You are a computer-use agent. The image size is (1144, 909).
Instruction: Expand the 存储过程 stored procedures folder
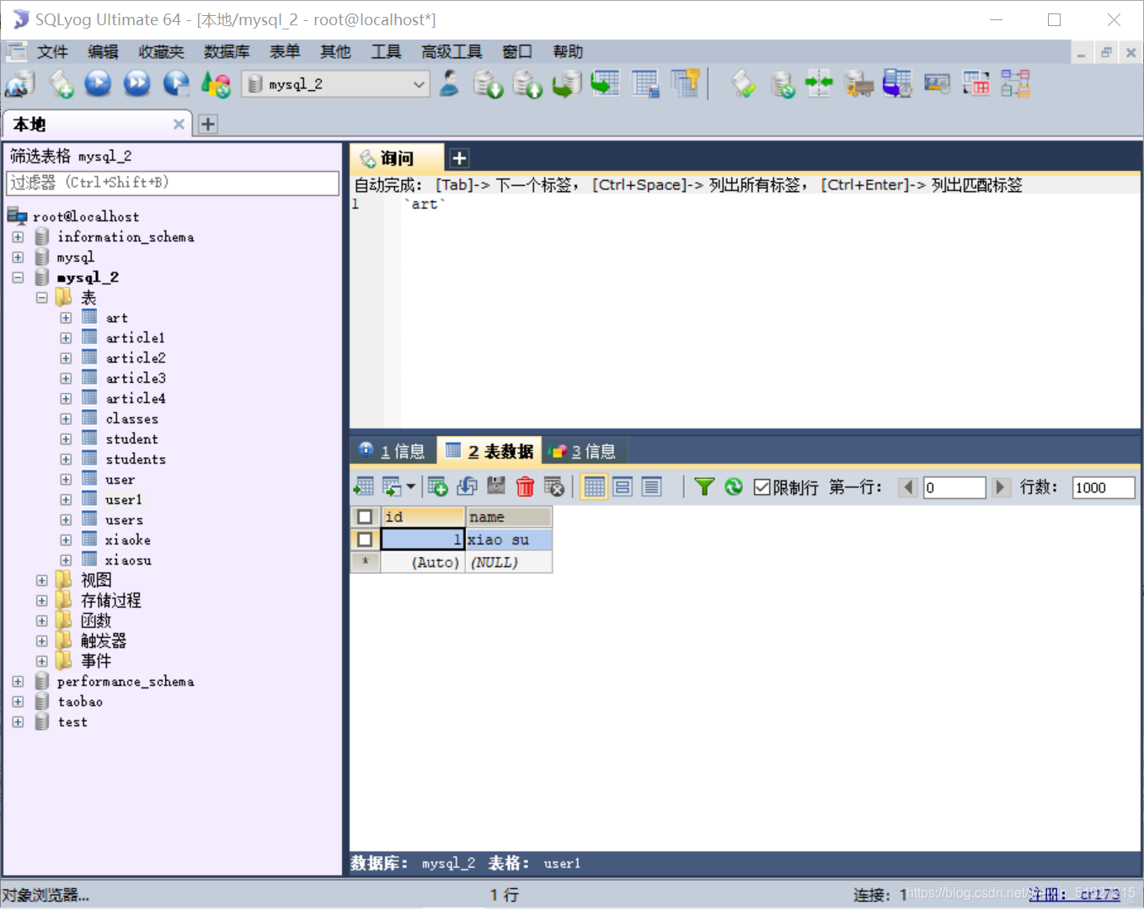pyautogui.click(x=41, y=601)
